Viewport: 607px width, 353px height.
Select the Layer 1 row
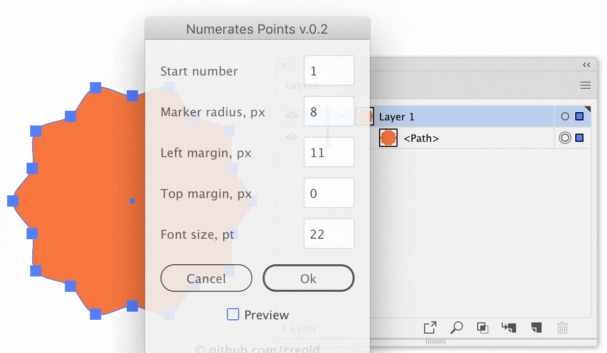click(x=480, y=116)
